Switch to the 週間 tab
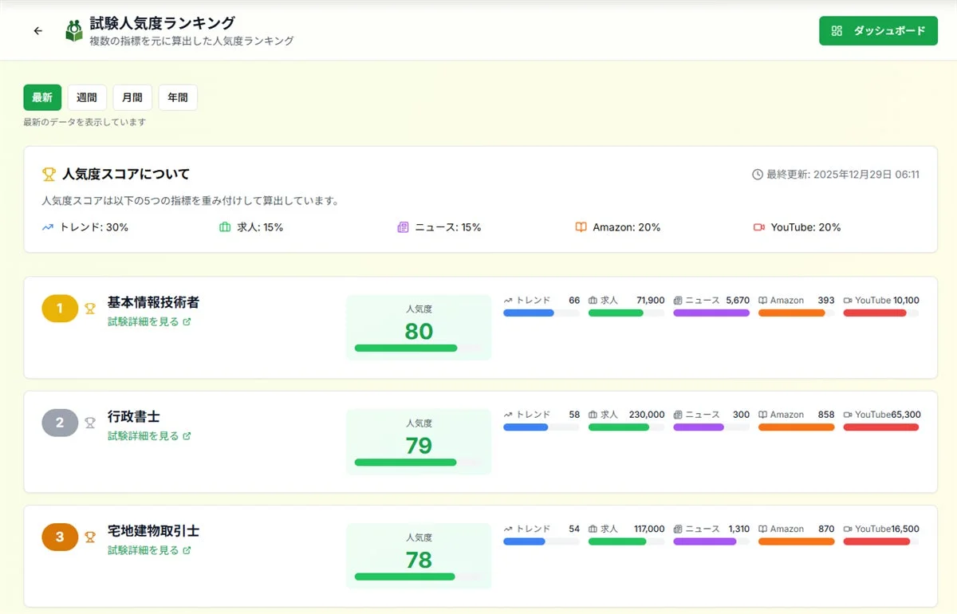957x614 pixels. (87, 97)
